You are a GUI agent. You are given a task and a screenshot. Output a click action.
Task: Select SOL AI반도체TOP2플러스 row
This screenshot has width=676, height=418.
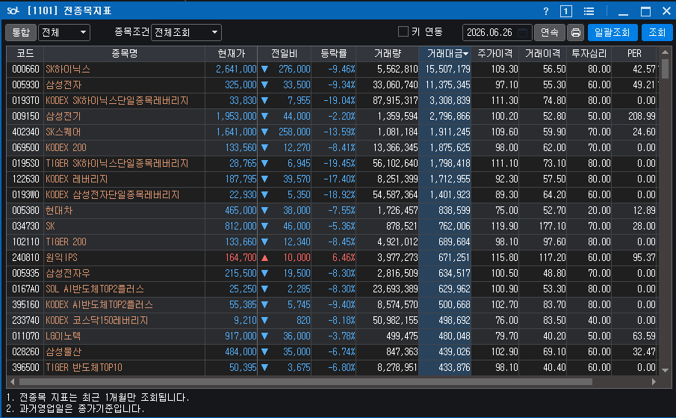pos(332,289)
